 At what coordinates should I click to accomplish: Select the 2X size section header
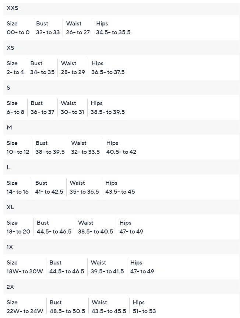coord(10,287)
